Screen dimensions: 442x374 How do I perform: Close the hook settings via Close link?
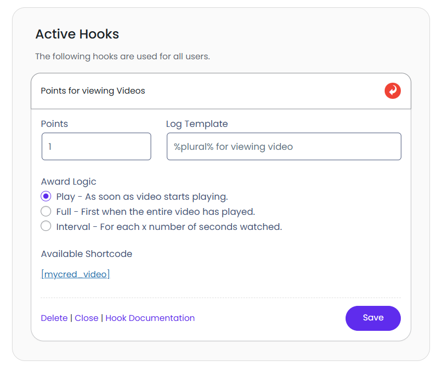coord(87,318)
